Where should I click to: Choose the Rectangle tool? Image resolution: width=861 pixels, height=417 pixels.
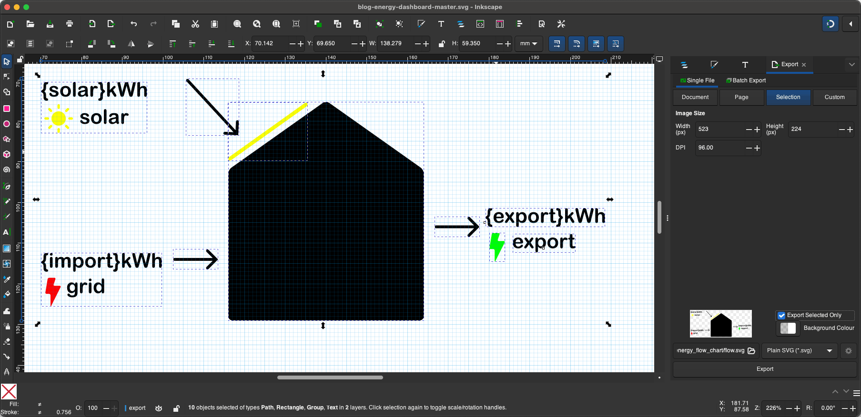[x=7, y=109]
